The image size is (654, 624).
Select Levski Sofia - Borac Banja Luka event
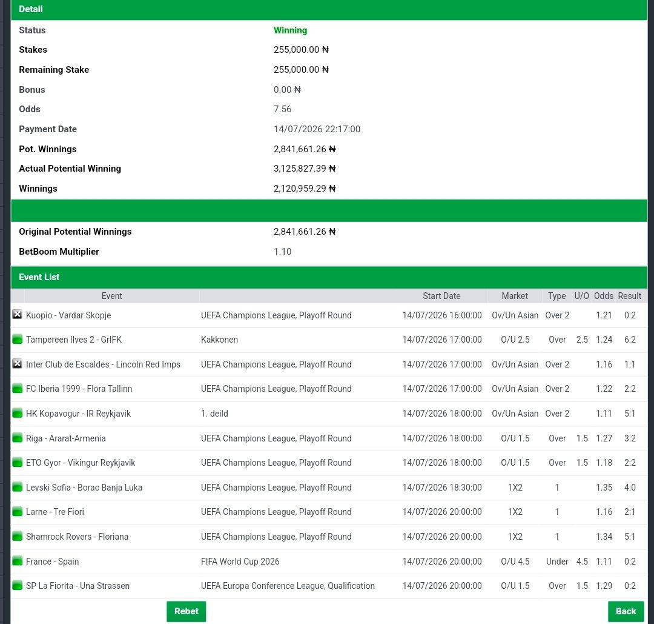tap(84, 488)
